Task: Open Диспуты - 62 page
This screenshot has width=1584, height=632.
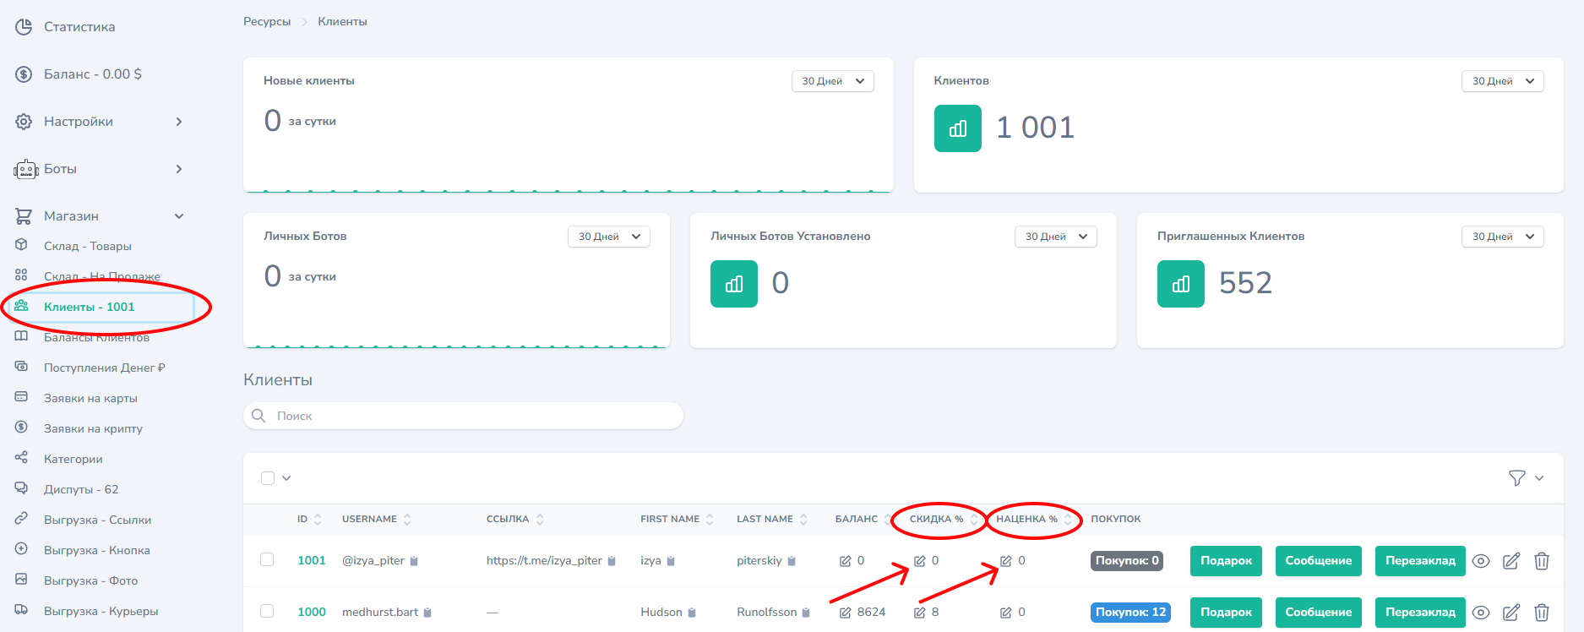Action: pos(81,489)
